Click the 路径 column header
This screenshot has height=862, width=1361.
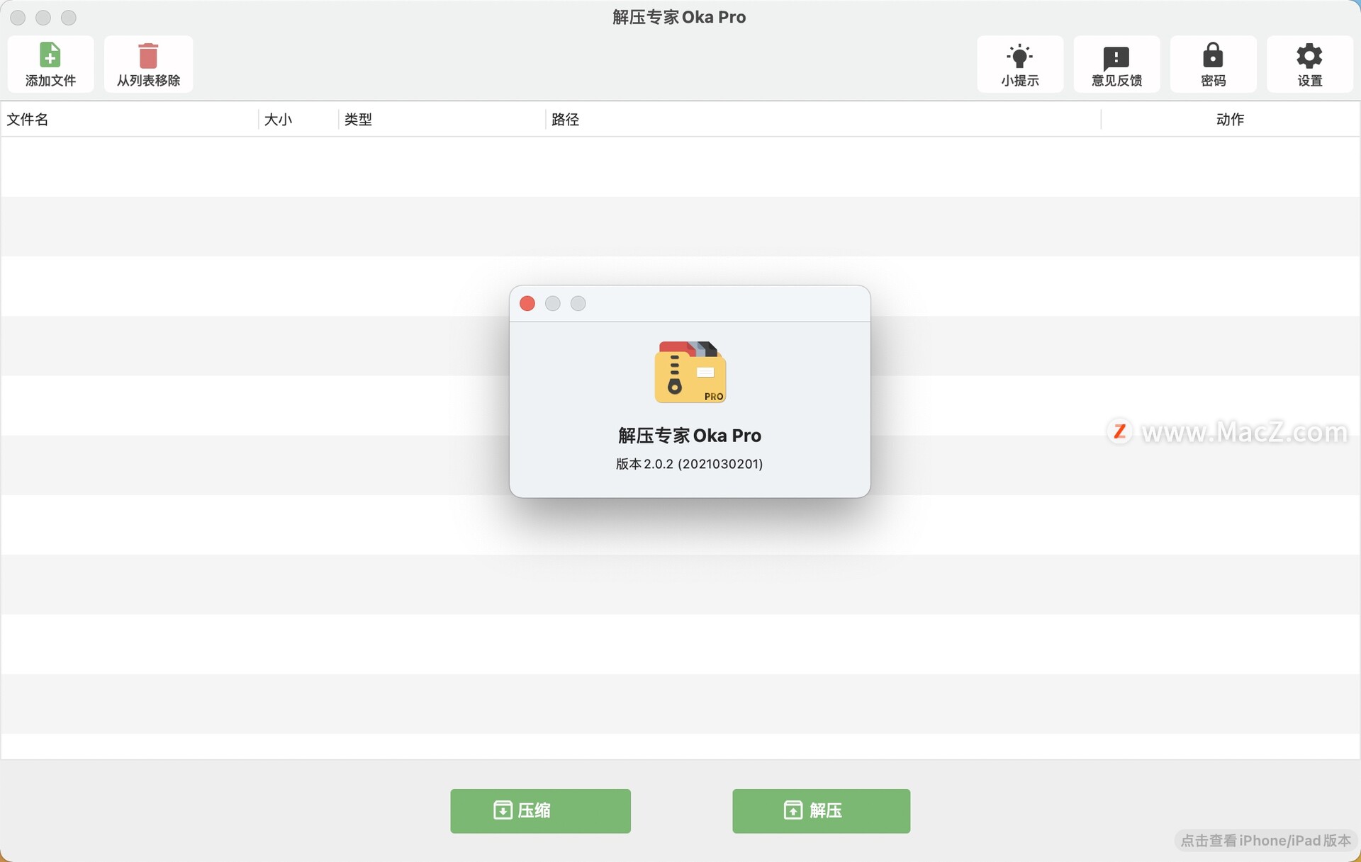tap(822, 119)
